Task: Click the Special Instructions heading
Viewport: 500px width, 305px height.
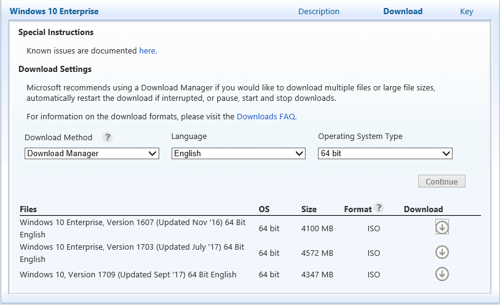Action: click(56, 32)
